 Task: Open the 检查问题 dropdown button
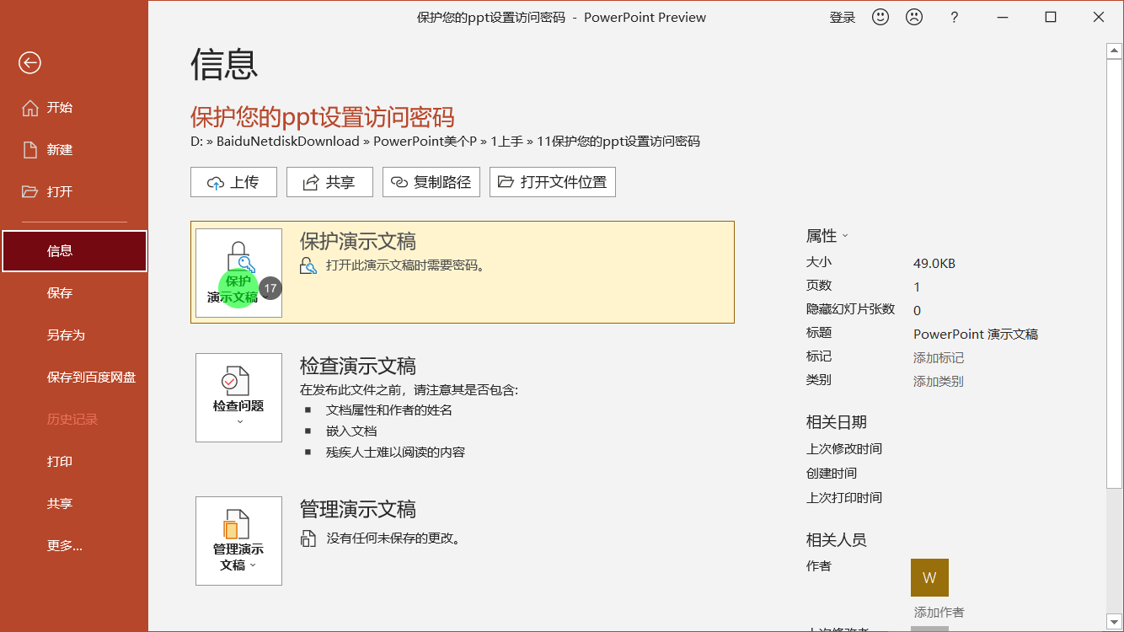point(238,398)
